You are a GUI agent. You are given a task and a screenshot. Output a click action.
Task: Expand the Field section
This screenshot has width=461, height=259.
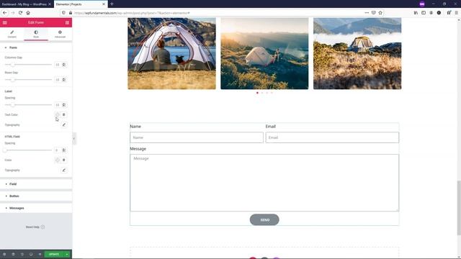point(36,184)
